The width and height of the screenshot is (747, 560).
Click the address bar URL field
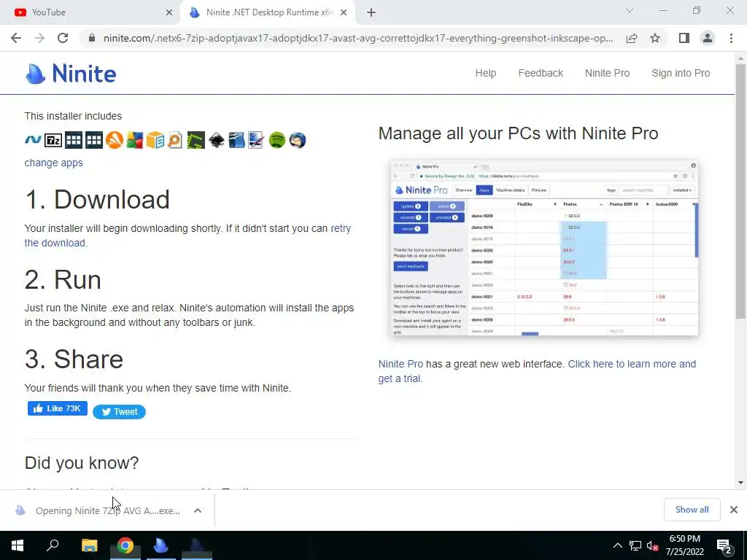tap(357, 38)
